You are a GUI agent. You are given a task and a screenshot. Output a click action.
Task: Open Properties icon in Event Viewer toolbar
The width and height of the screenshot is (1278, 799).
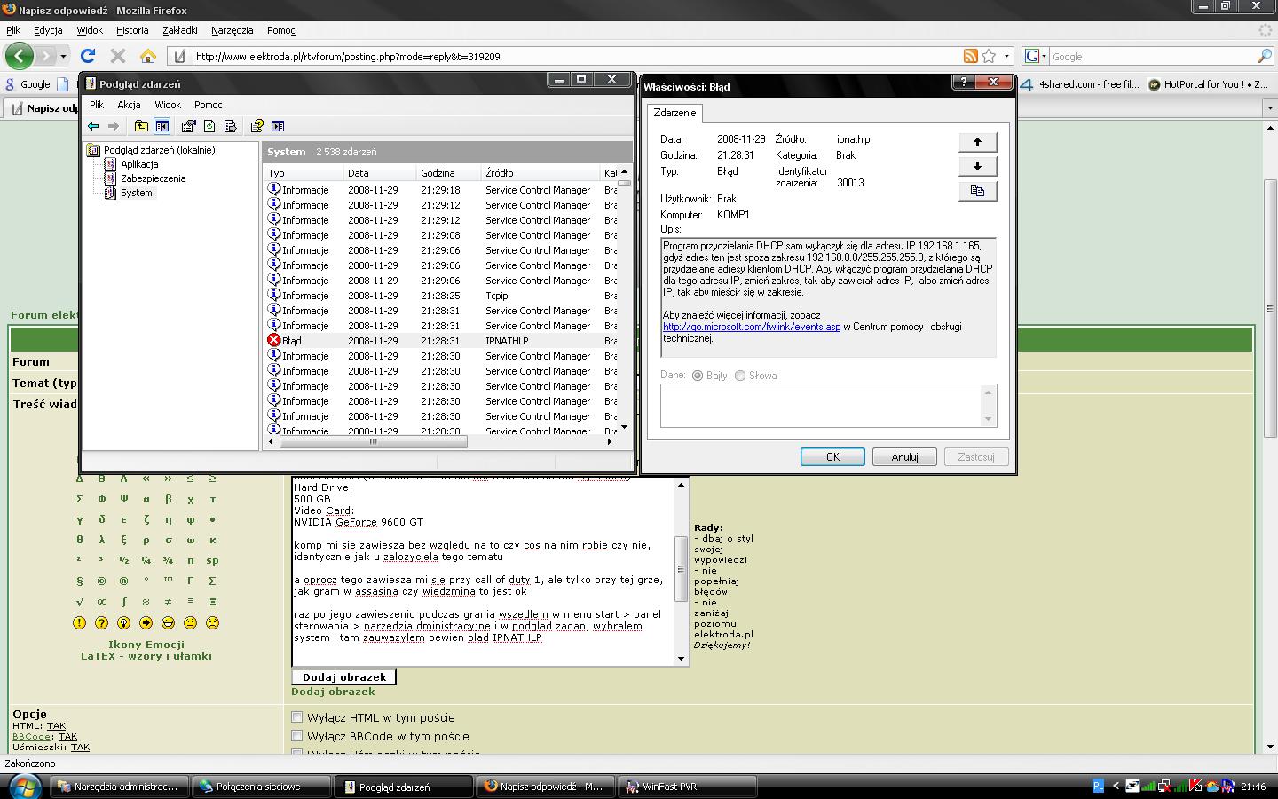click(x=188, y=126)
